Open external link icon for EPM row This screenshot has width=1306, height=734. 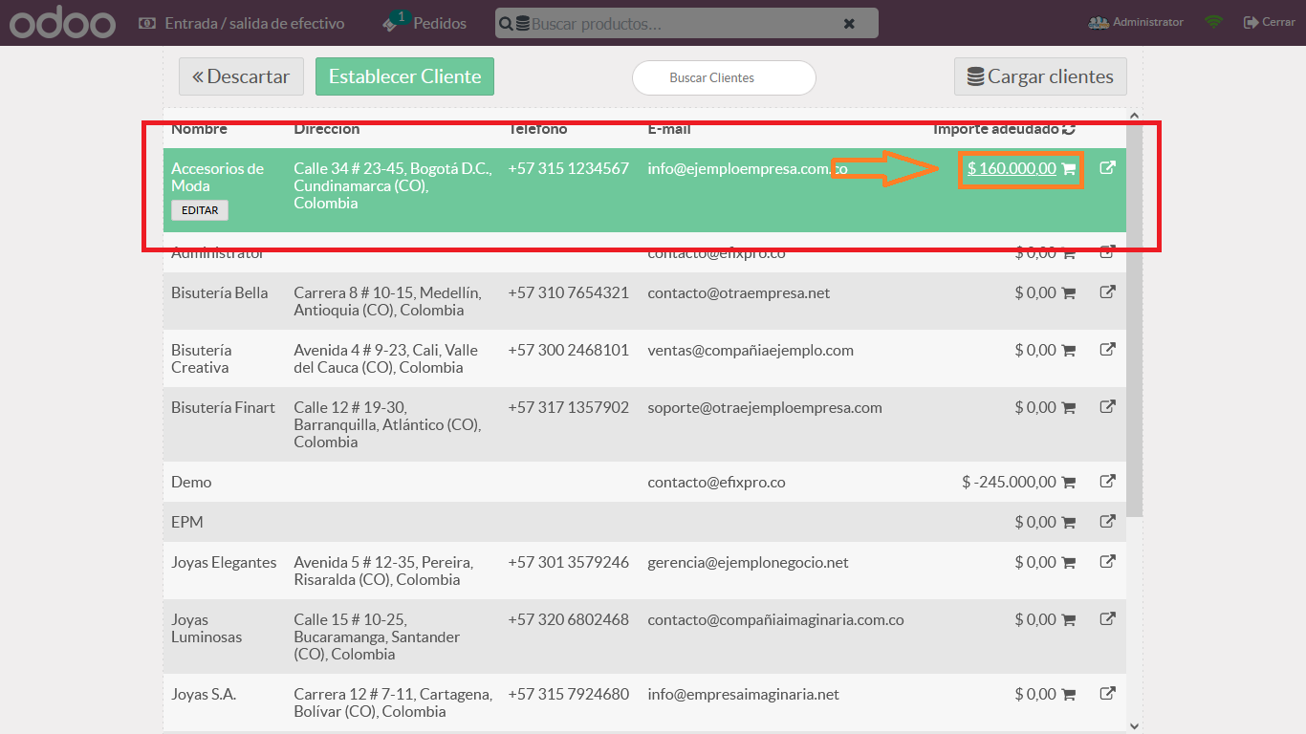click(1107, 522)
